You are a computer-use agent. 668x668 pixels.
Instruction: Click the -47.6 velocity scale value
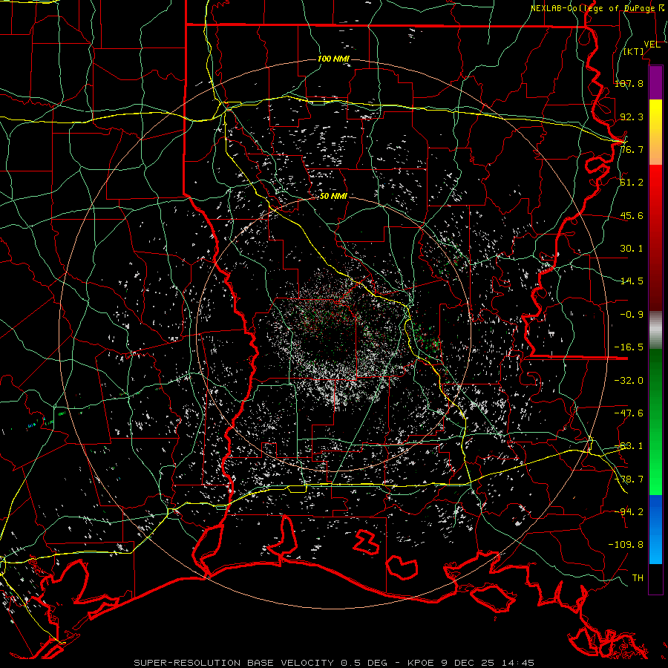[629, 413]
